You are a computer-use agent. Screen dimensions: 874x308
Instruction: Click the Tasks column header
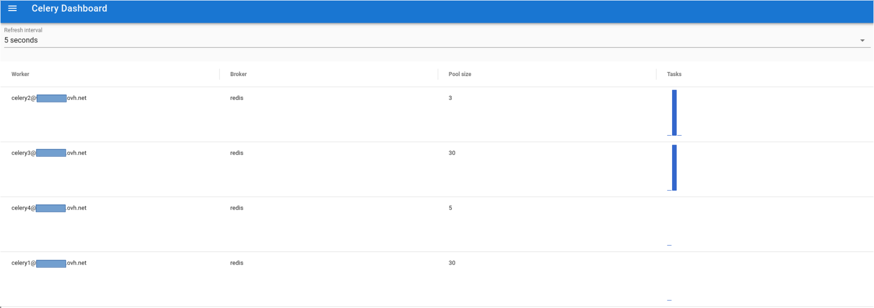click(x=674, y=74)
